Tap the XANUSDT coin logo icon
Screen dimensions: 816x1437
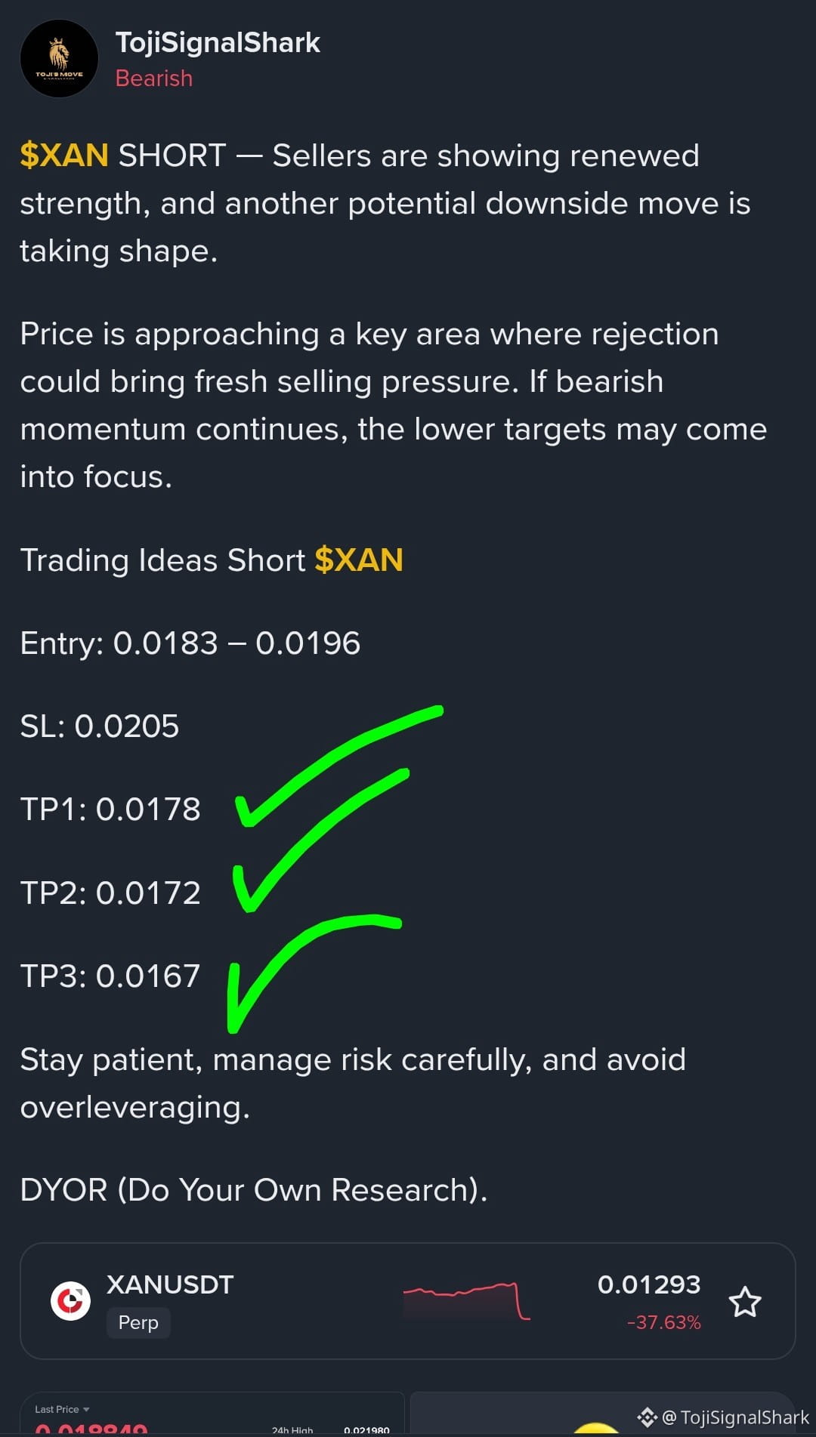[70, 1301]
